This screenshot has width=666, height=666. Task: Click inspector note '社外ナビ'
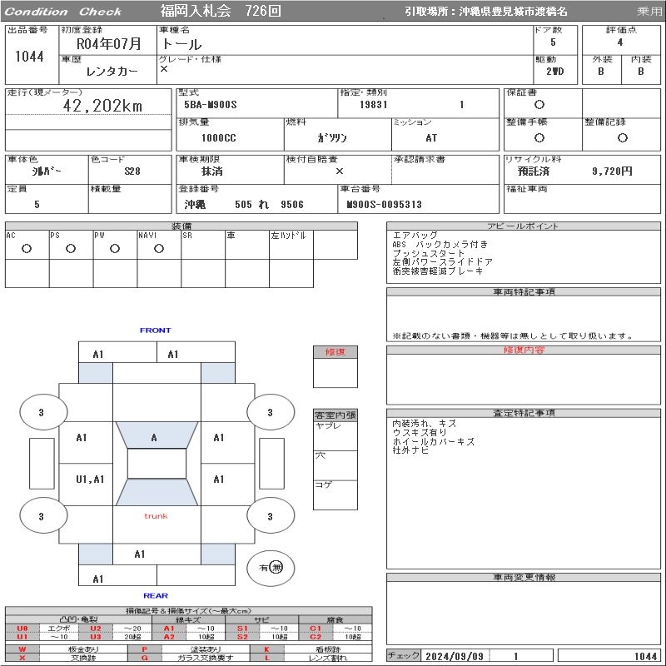point(410,450)
